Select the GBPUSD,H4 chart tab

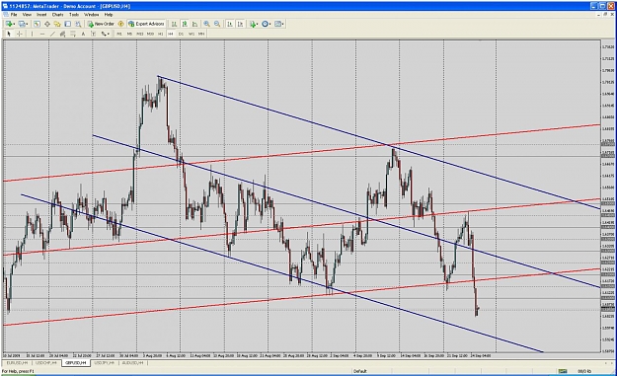tap(76, 362)
